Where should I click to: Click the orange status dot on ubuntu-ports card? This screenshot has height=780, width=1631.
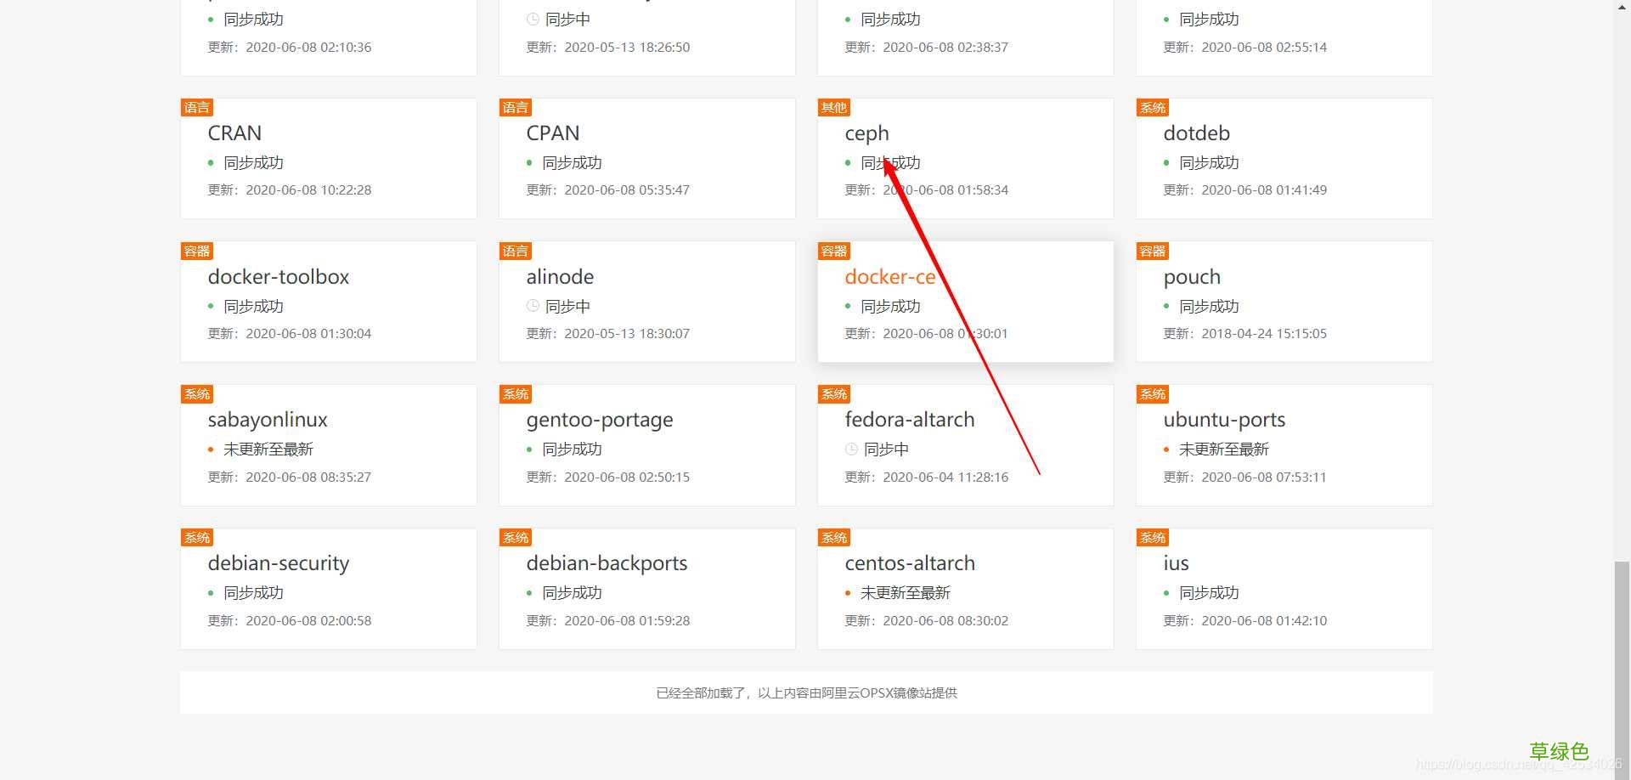[1166, 449]
